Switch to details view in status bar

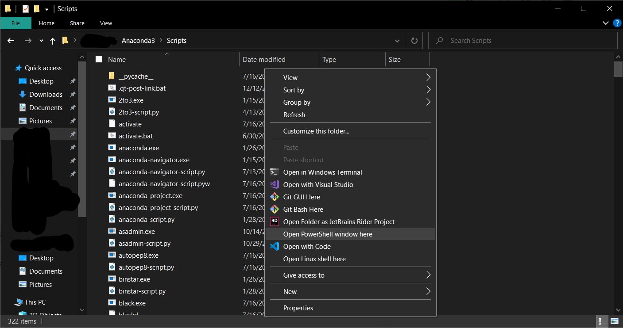click(602, 321)
